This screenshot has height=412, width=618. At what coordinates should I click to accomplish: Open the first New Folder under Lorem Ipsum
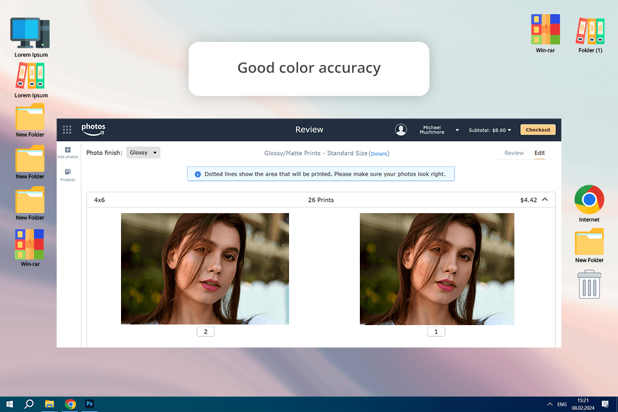pyautogui.click(x=30, y=121)
